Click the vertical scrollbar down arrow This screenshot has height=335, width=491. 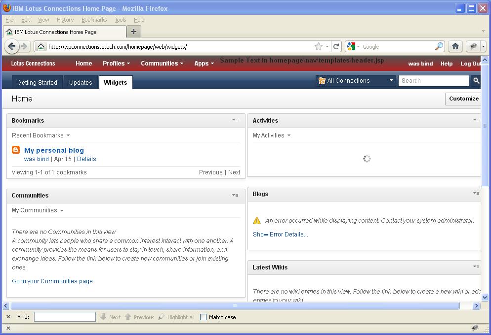point(485,297)
